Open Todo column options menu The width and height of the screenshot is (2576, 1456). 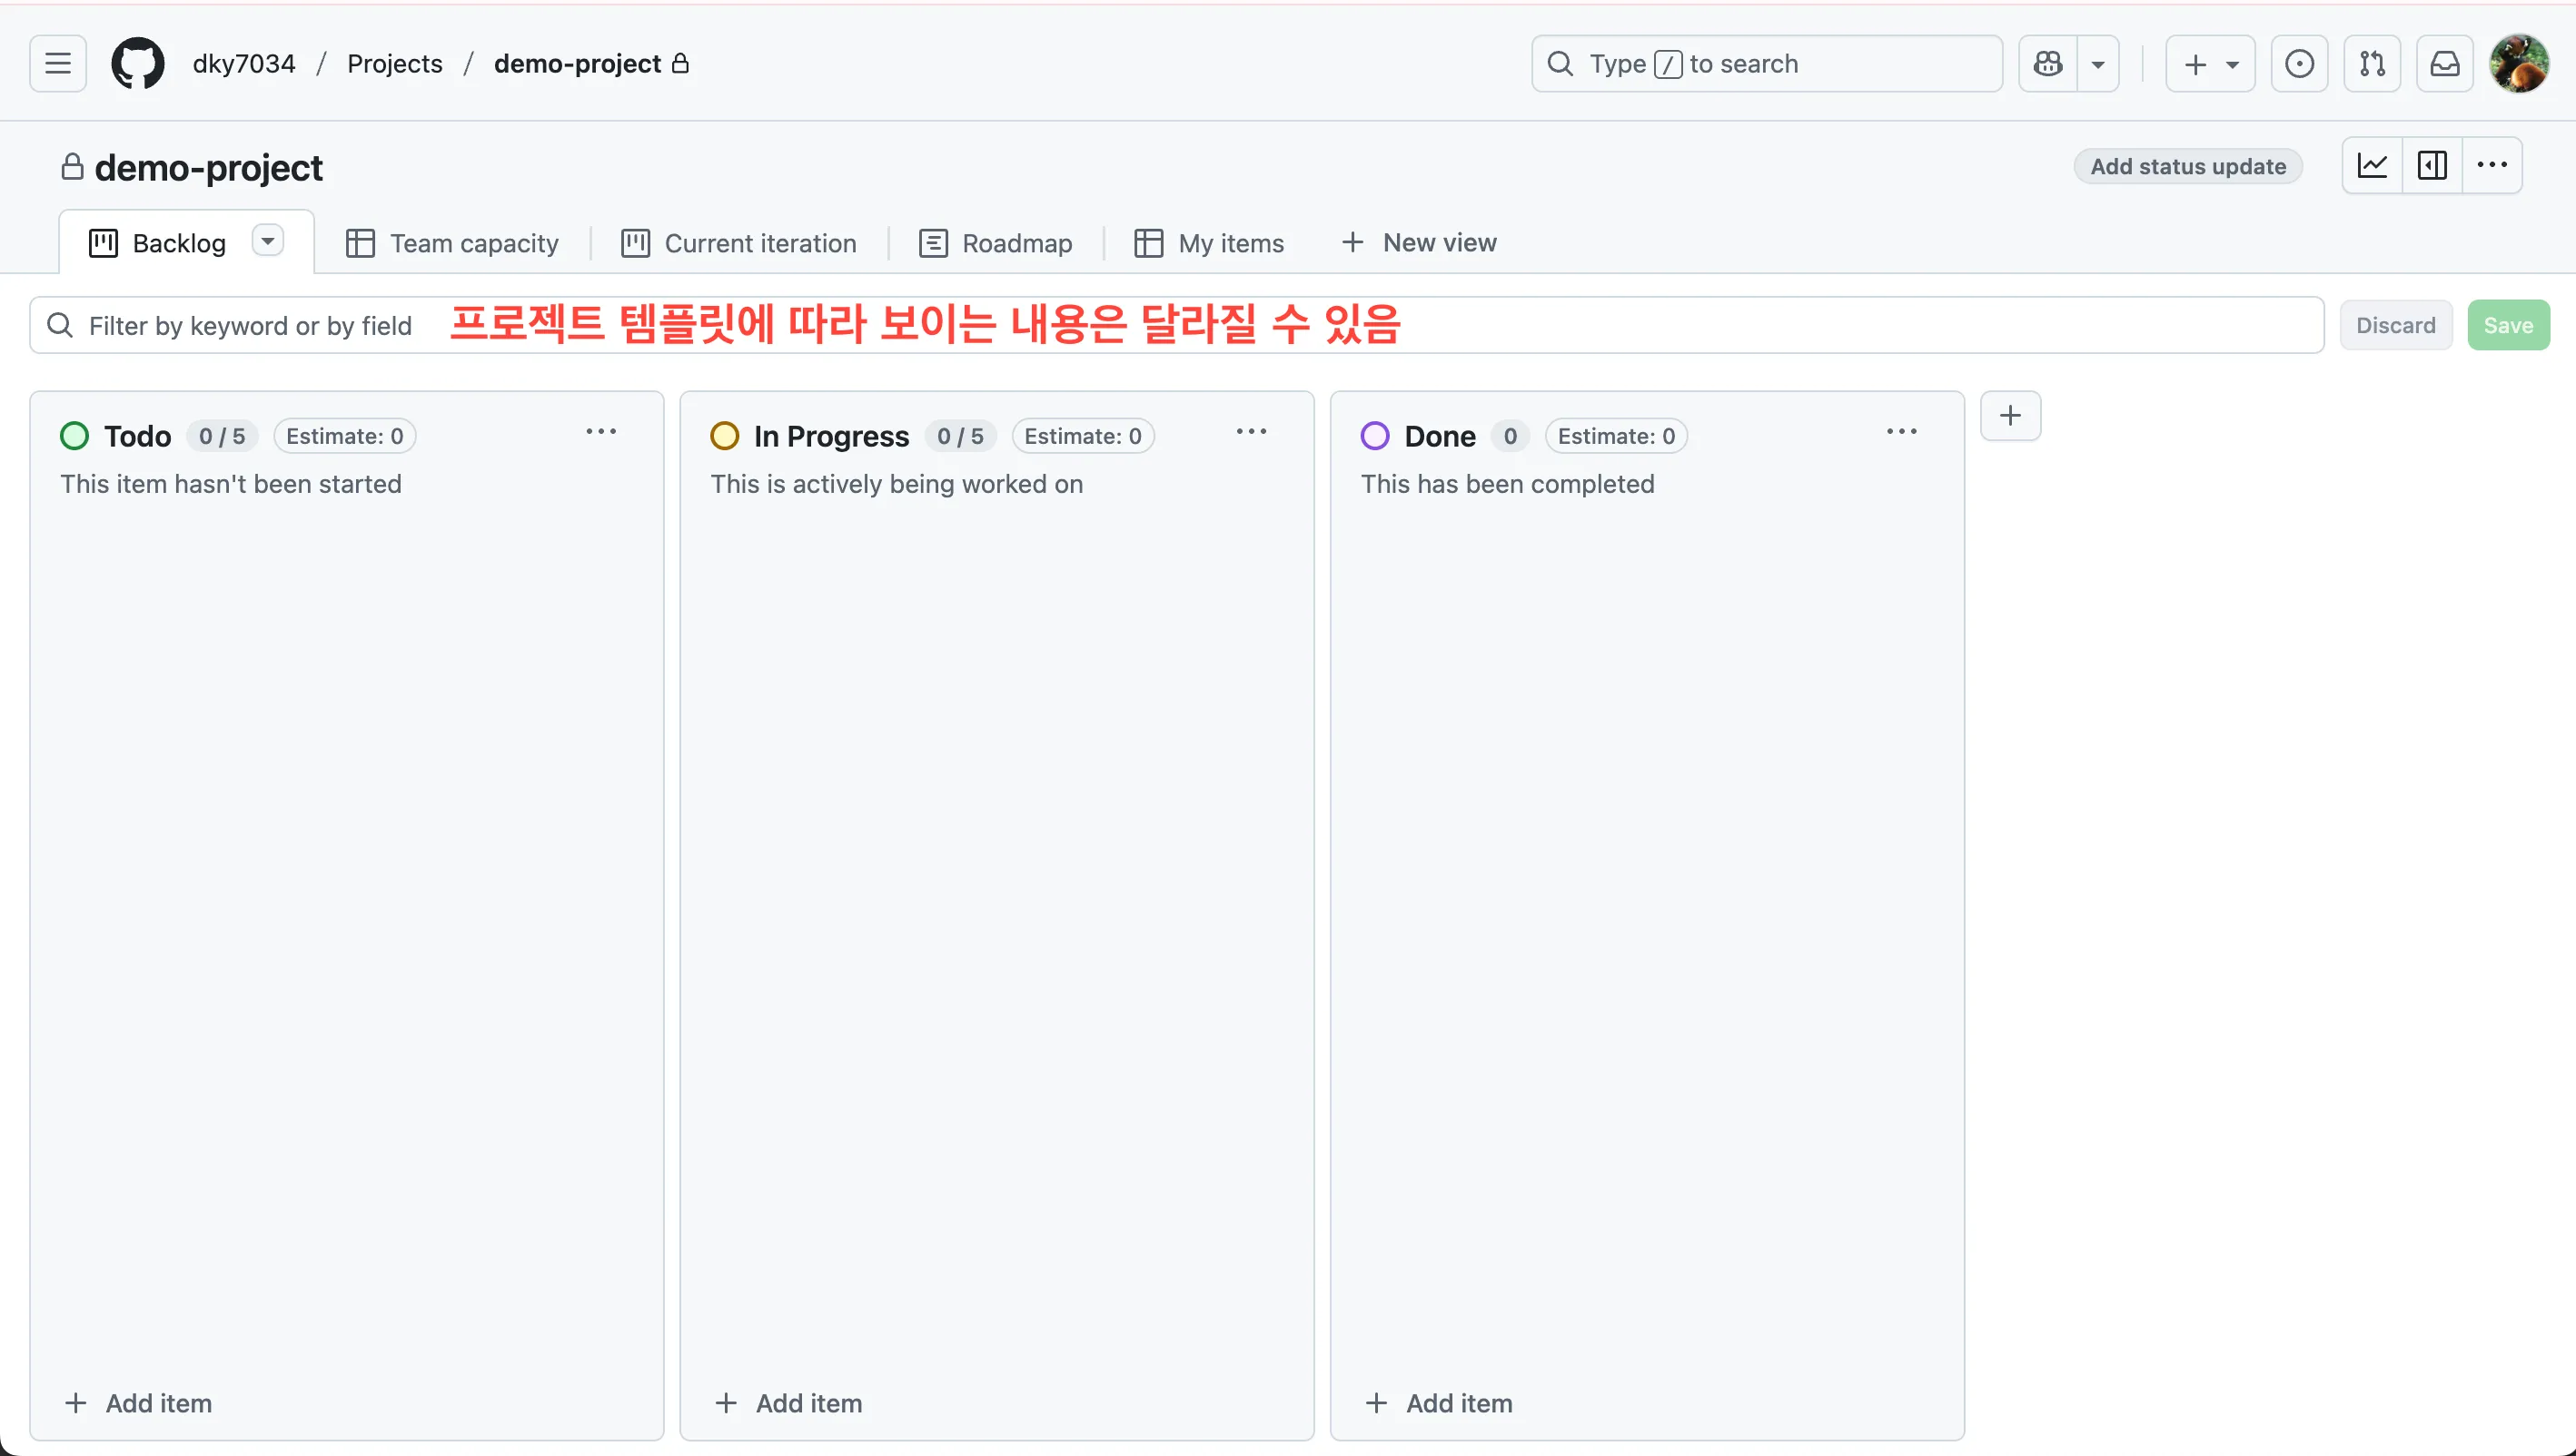601,432
